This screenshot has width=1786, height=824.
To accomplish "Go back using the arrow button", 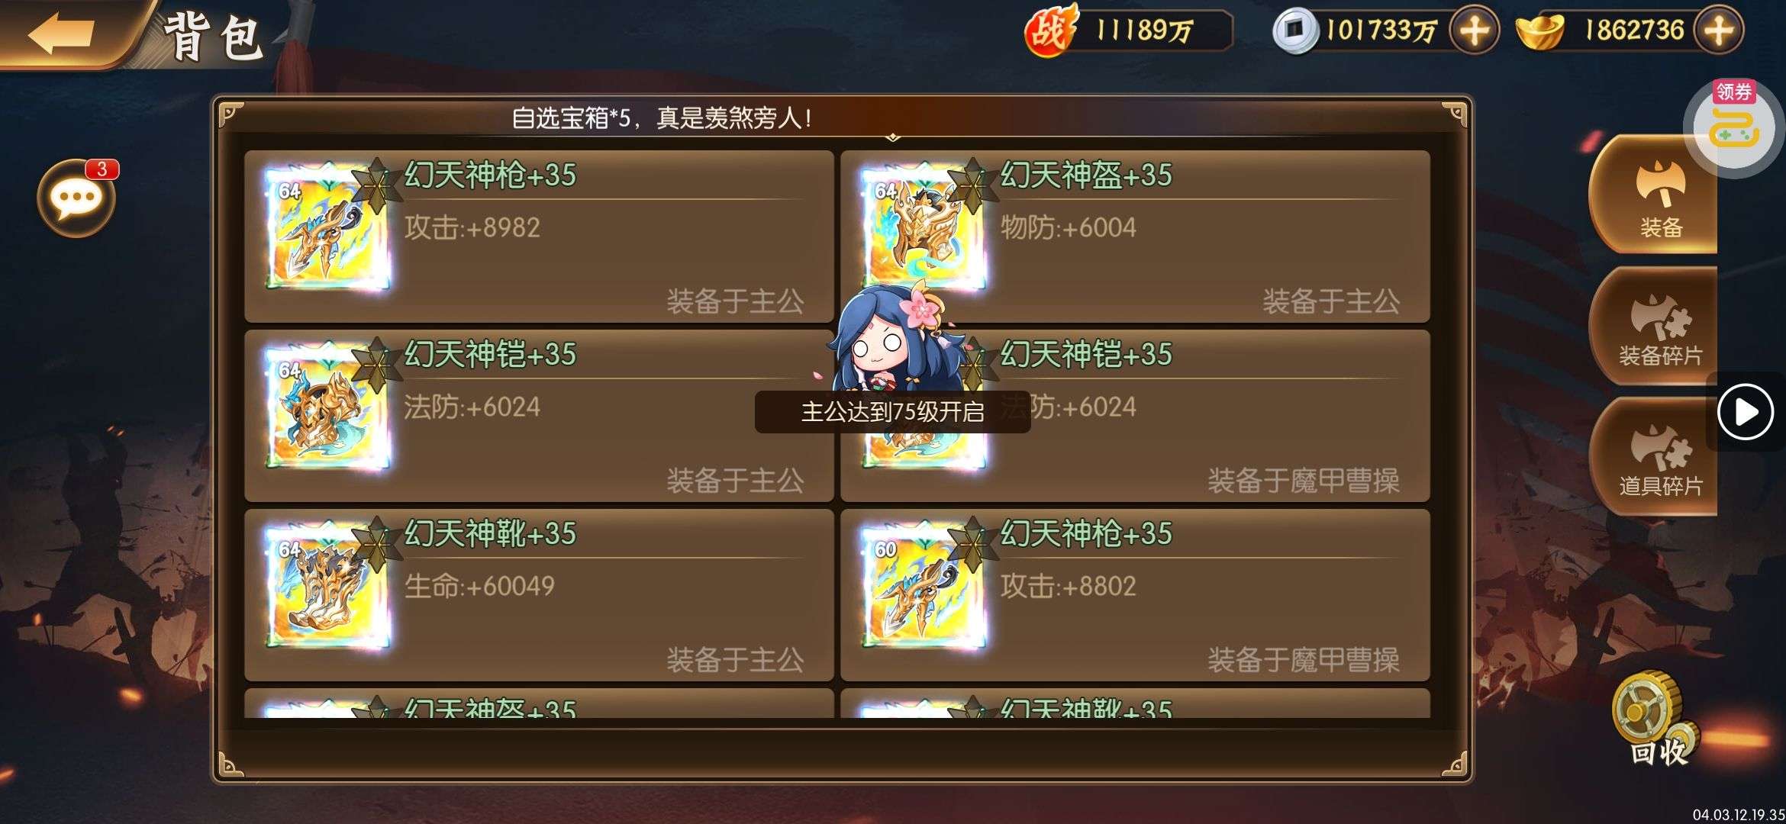I will pos(61,32).
